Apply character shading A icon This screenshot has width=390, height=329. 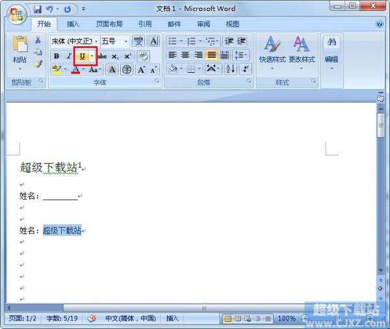click(x=112, y=70)
